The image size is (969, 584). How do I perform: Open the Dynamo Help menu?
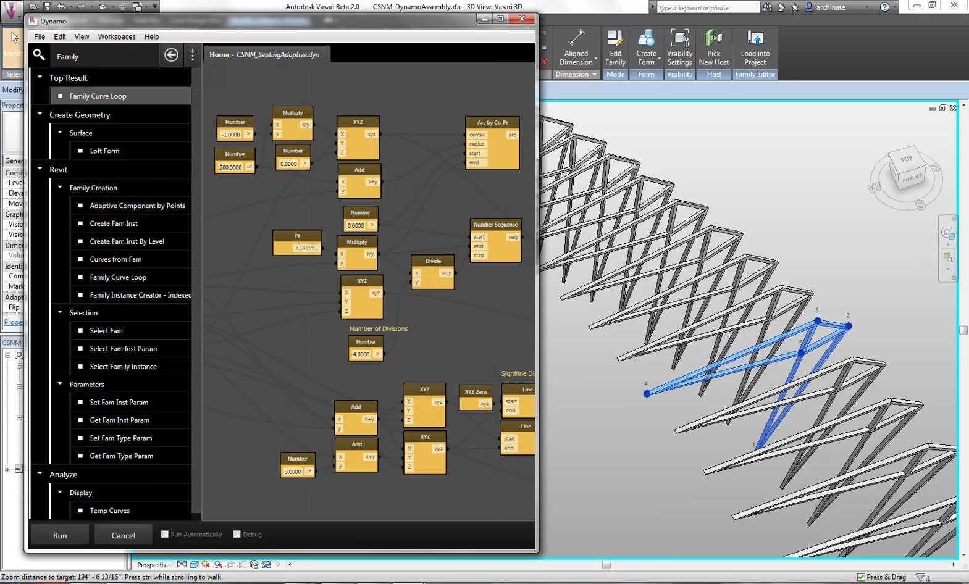point(151,36)
